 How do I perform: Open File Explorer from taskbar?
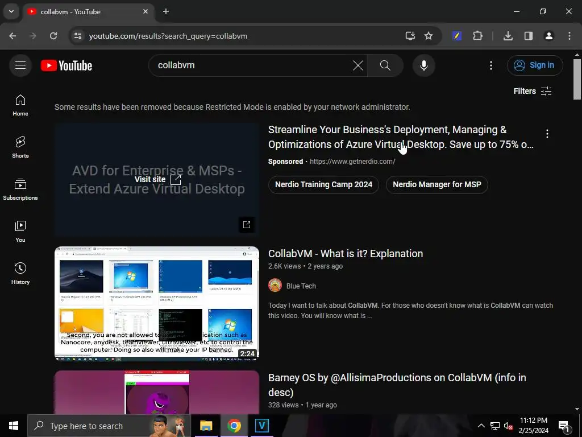coord(206,426)
